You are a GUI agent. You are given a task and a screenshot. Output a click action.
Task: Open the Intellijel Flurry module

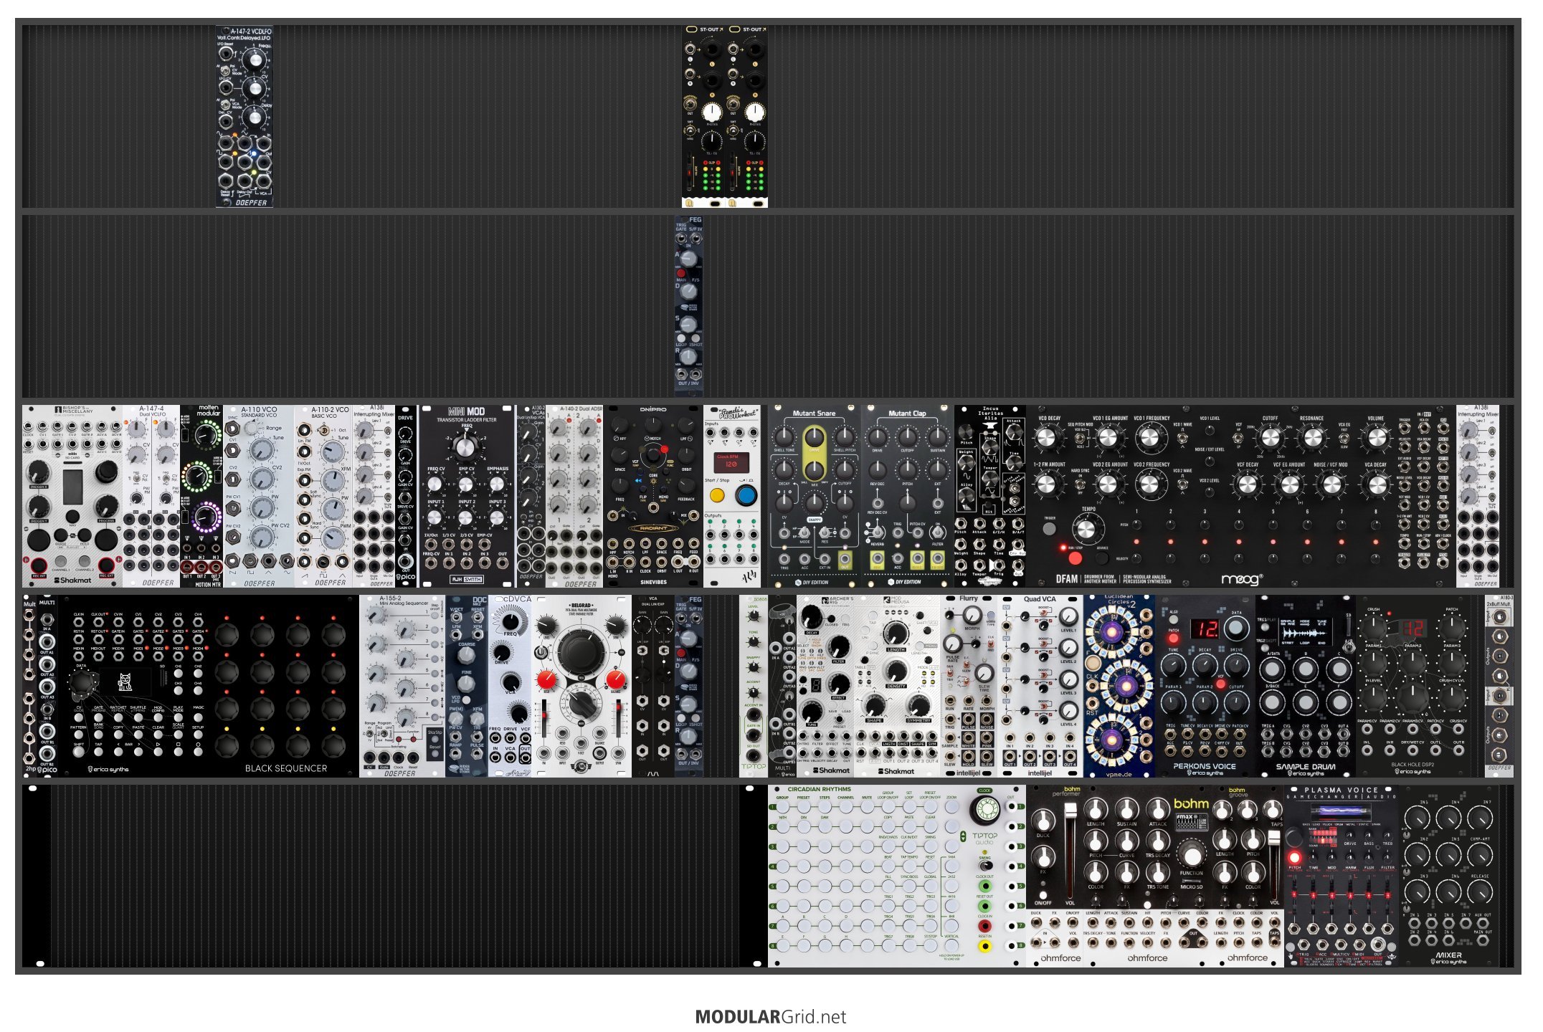(x=969, y=687)
